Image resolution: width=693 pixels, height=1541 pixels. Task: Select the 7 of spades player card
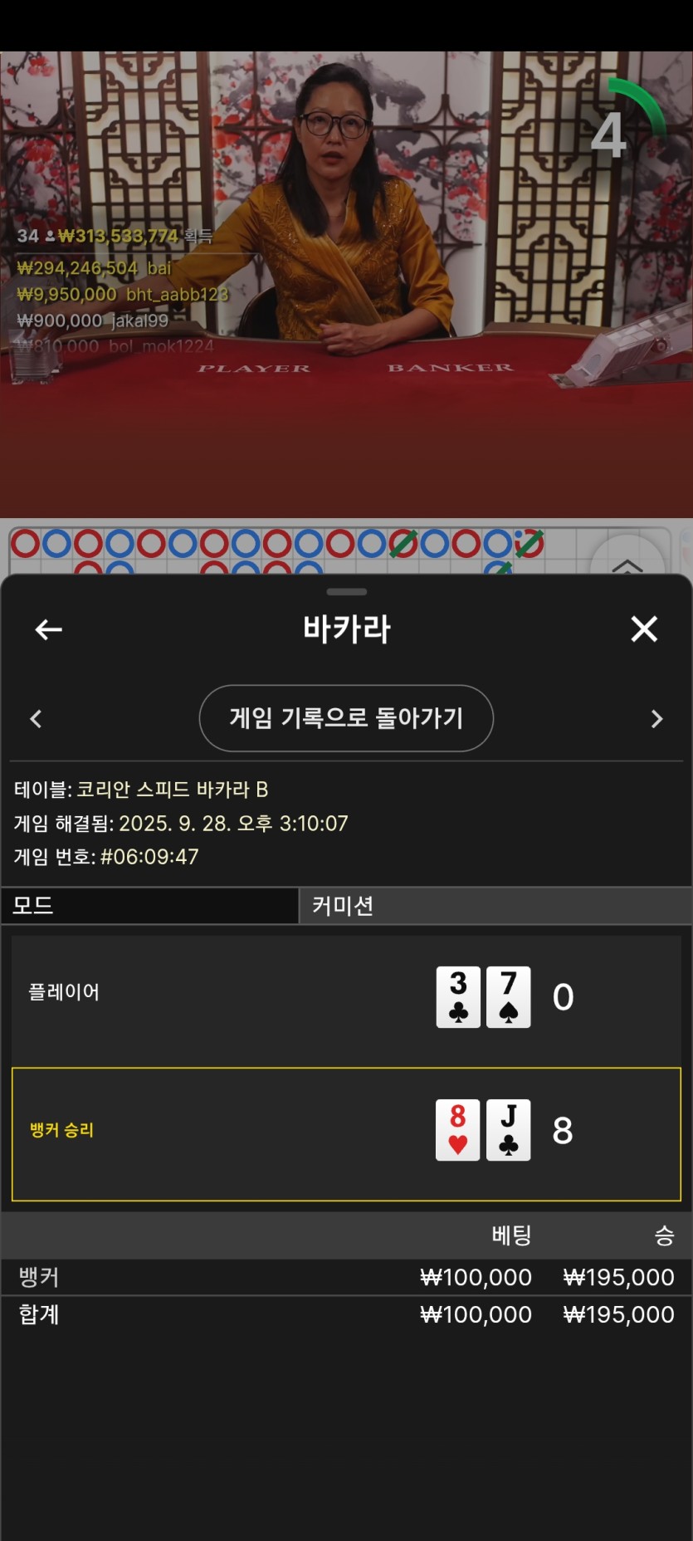click(x=509, y=997)
